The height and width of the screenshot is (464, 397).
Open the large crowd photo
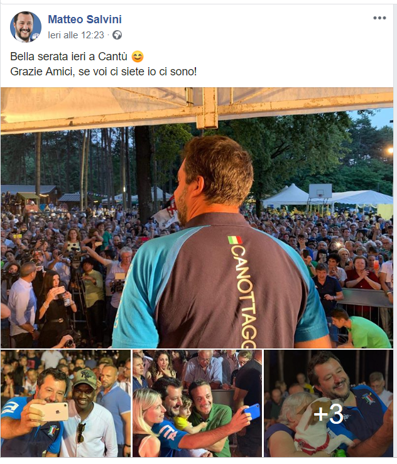197,217
